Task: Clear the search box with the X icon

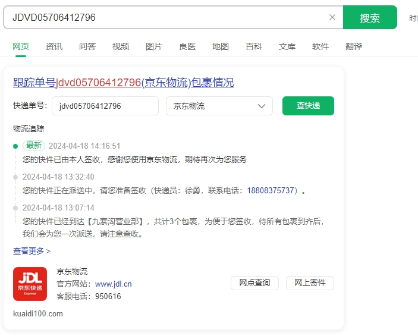Action: pos(332,17)
